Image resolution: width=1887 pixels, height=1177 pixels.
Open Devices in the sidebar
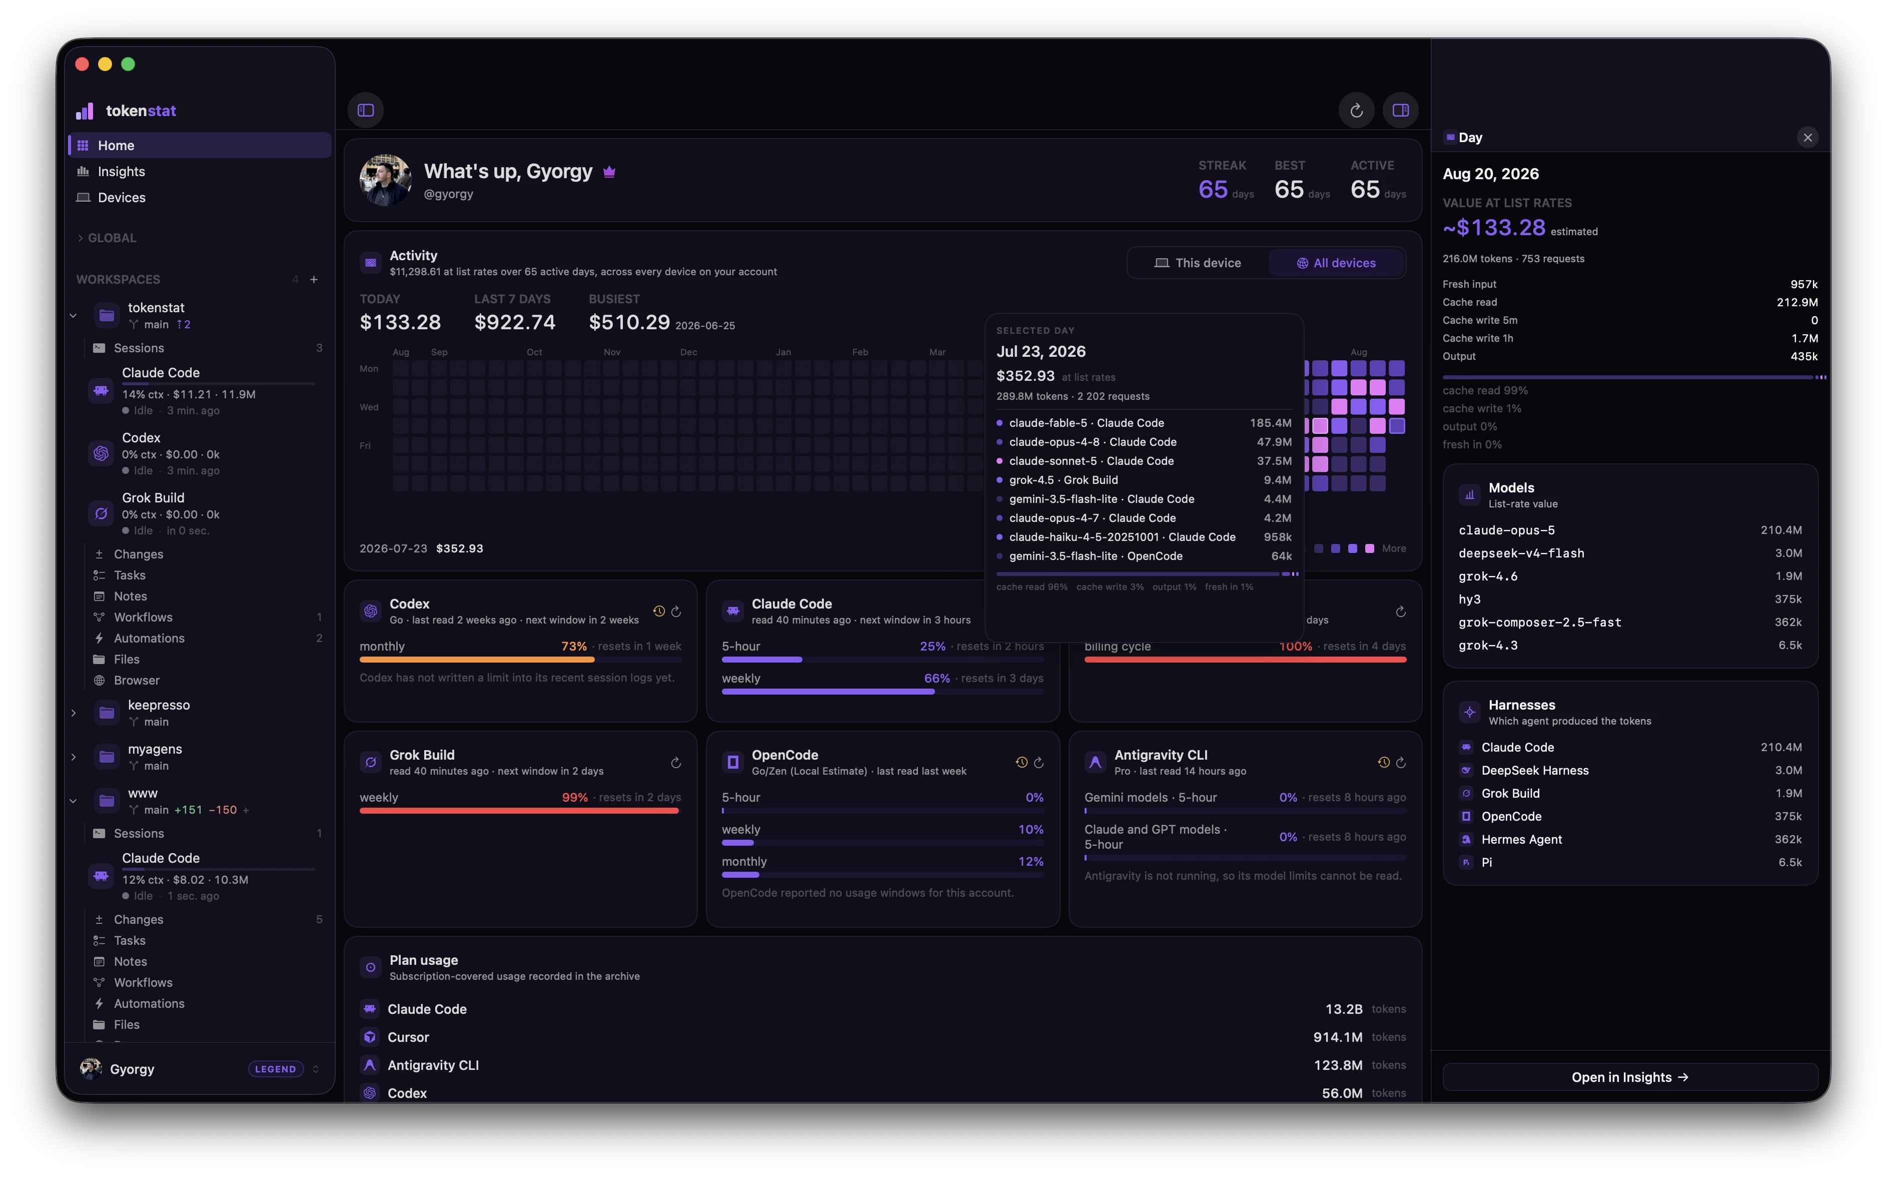click(200, 198)
